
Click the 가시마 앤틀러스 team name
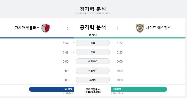27,28
